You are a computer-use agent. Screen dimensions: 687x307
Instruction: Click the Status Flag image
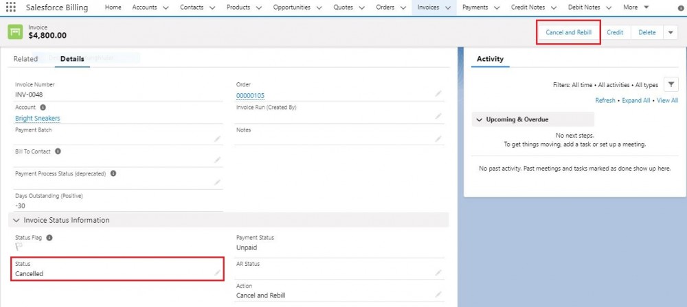tap(19, 247)
